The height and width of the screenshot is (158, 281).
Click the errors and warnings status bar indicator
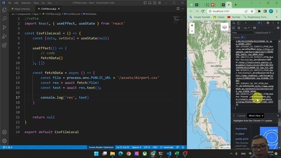tap(7, 147)
